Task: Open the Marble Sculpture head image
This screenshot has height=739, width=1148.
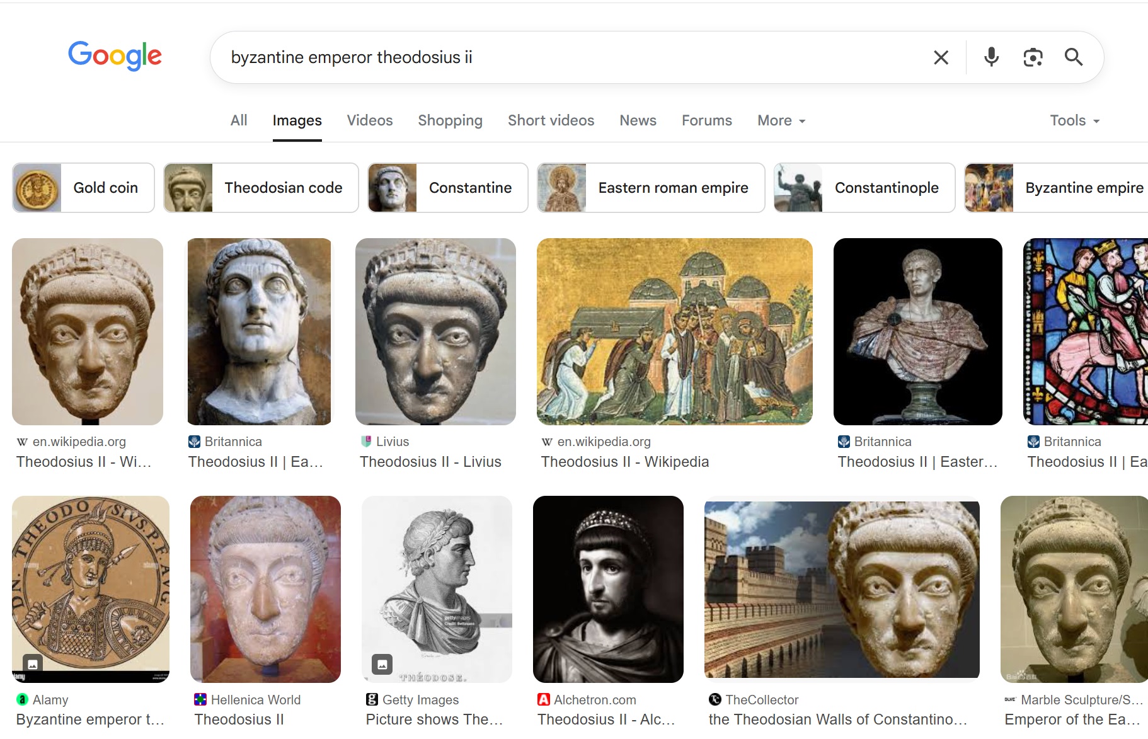Action: tap(1074, 589)
